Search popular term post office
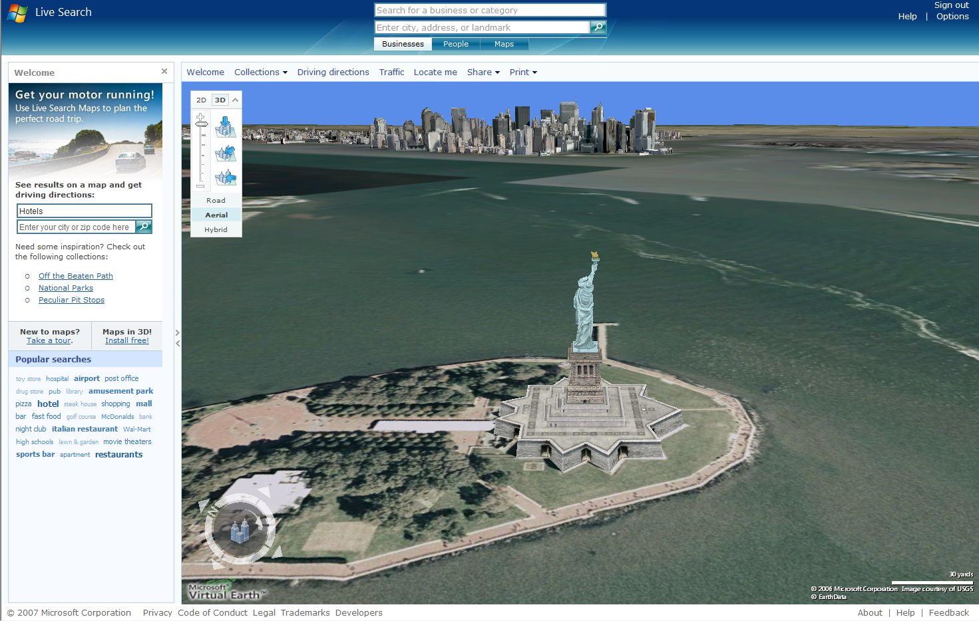 coord(121,378)
